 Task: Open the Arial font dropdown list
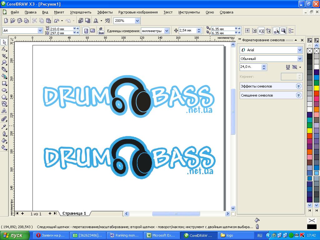click(x=300, y=50)
